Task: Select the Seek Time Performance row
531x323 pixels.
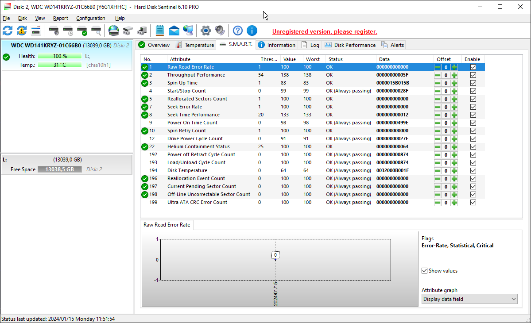Action: tap(313, 115)
